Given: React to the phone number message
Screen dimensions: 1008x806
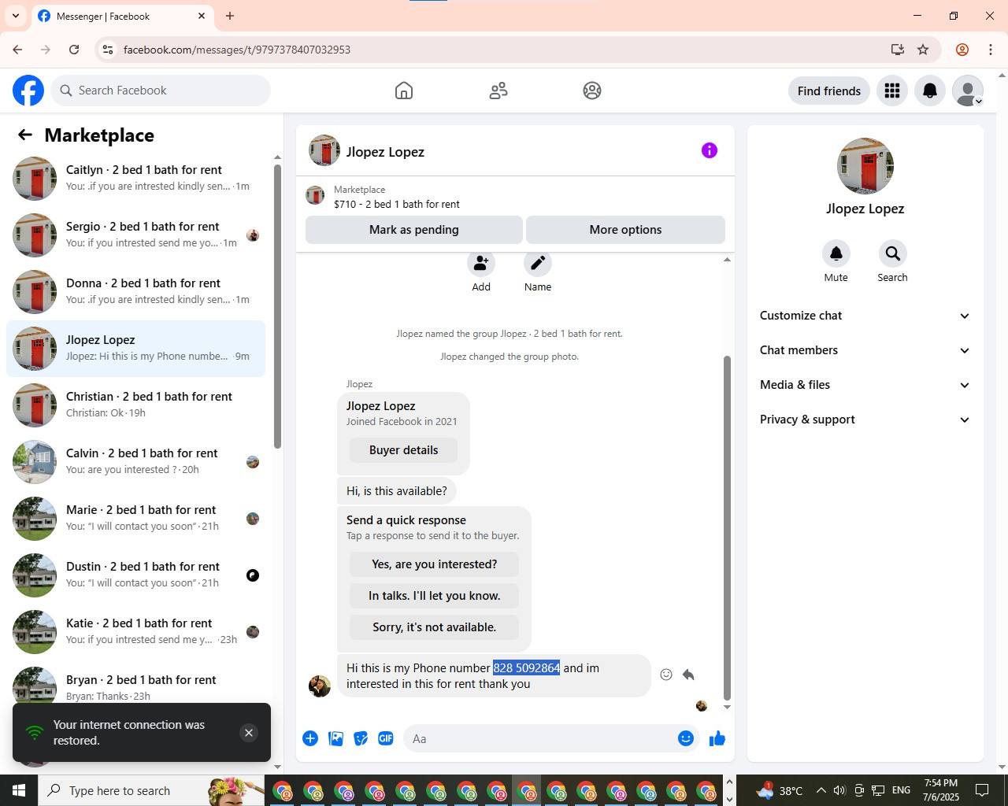Looking at the screenshot, I should pyautogui.click(x=666, y=675).
